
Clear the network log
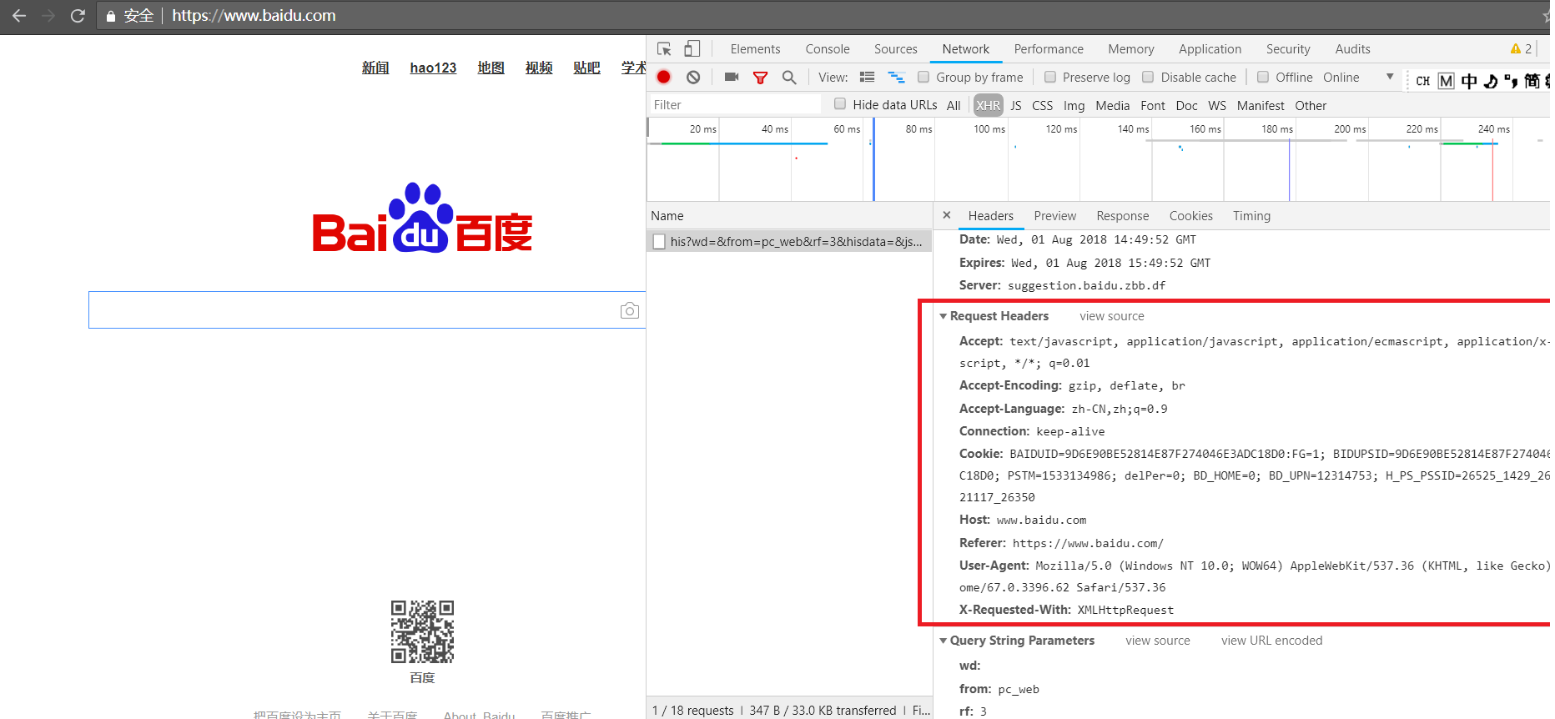tap(693, 78)
